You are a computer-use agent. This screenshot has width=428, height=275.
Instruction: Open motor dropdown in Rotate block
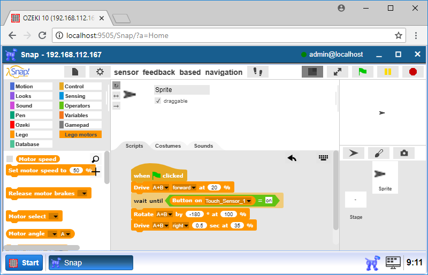(x=164, y=215)
